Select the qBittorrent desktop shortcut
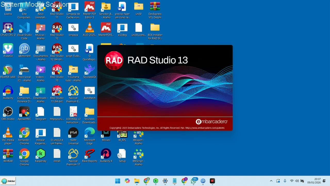 [24, 51]
